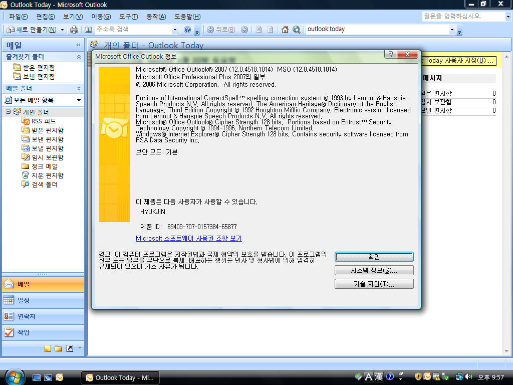Switch to 연락처 navigation button
The image size is (513, 385).
point(43,316)
